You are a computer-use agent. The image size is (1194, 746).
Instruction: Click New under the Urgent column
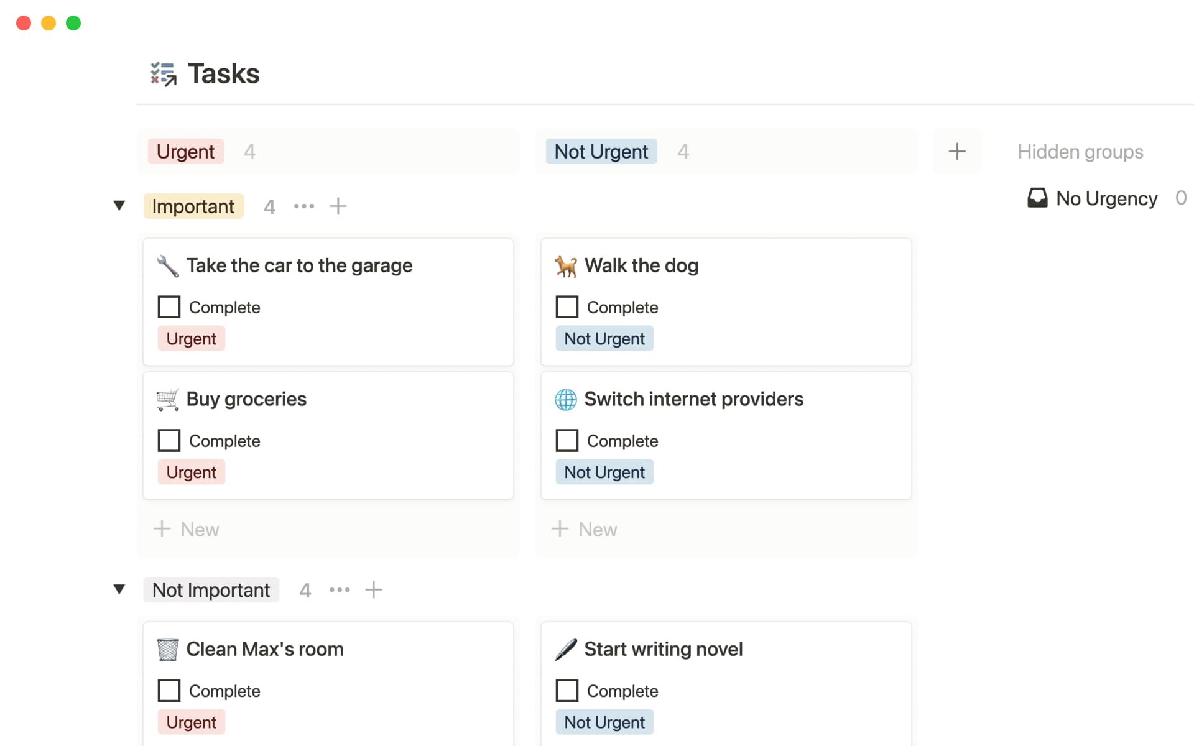coord(187,530)
